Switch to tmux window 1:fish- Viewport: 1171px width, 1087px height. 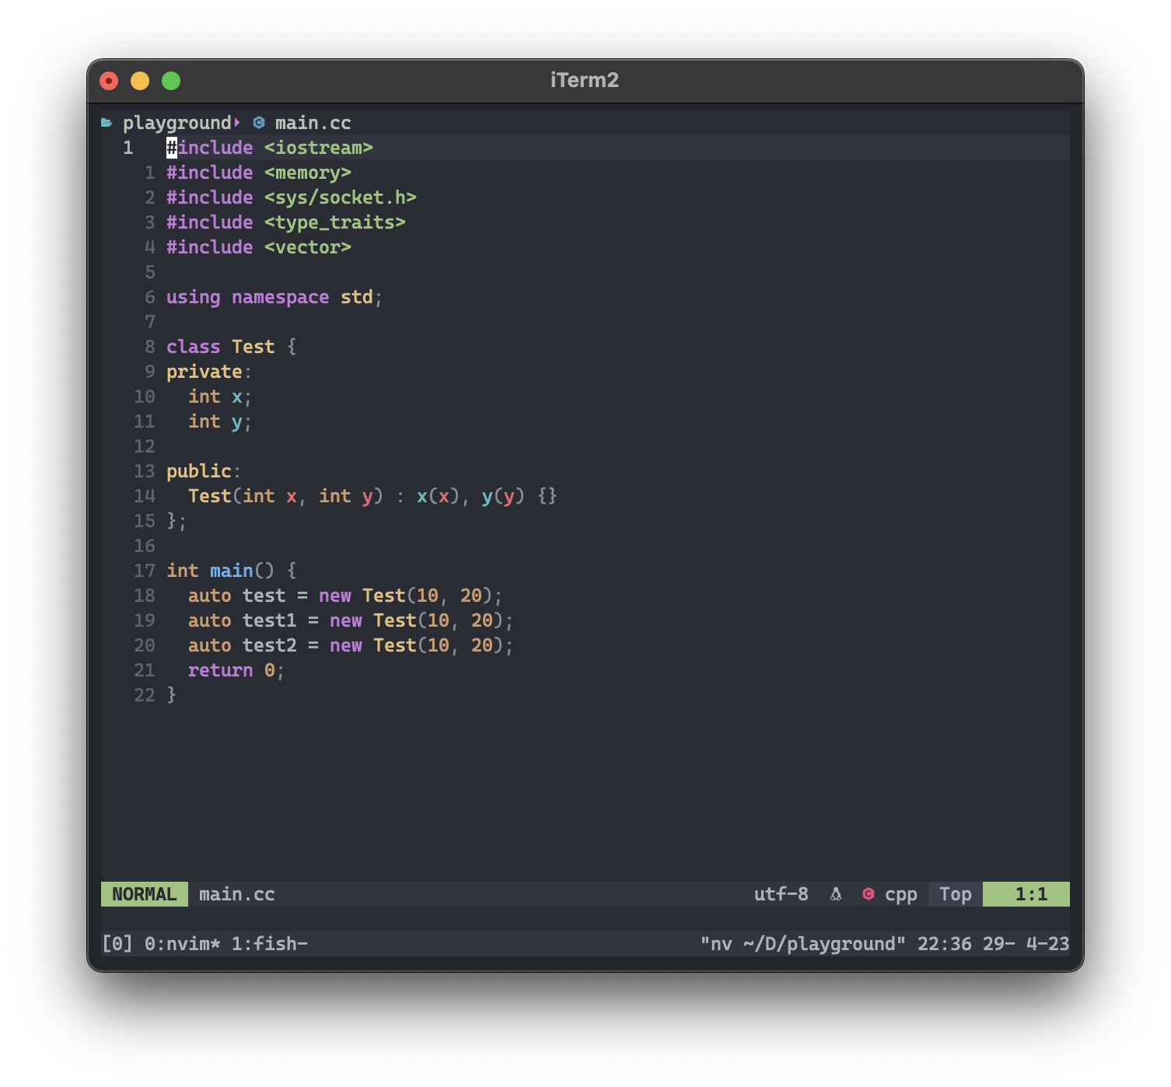click(270, 944)
